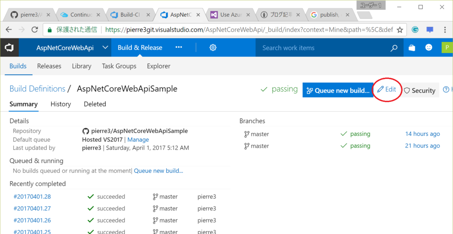This screenshot has height=234, width=453.
Task: Open build #20170401.28
Action: (x=32, y=197)
